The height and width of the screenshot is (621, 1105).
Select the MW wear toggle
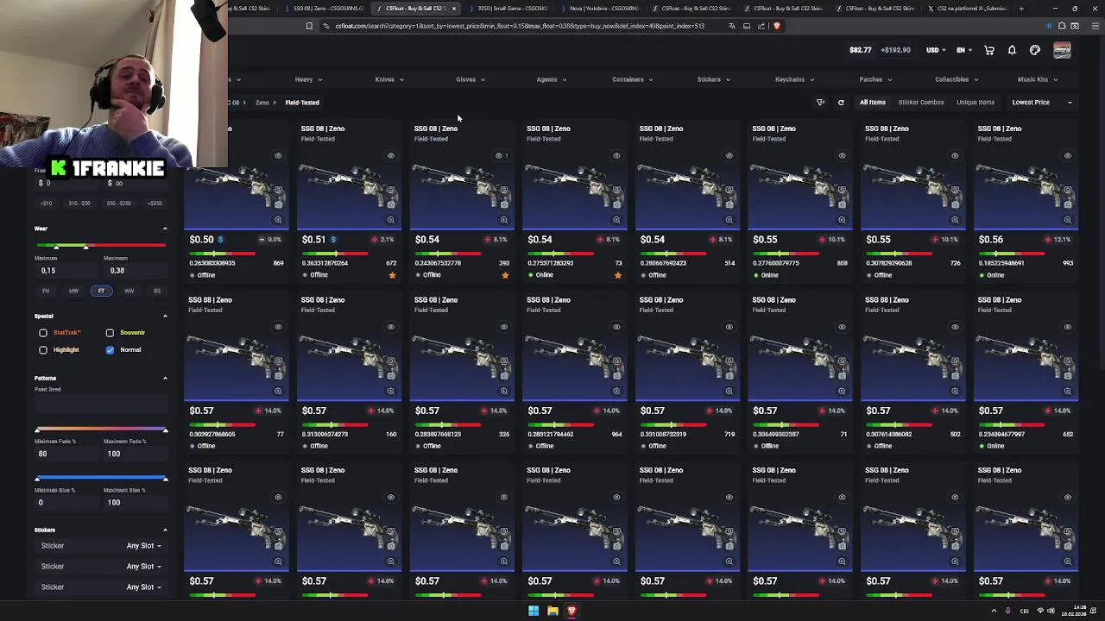pyautogui.click(x=73, y=292)
